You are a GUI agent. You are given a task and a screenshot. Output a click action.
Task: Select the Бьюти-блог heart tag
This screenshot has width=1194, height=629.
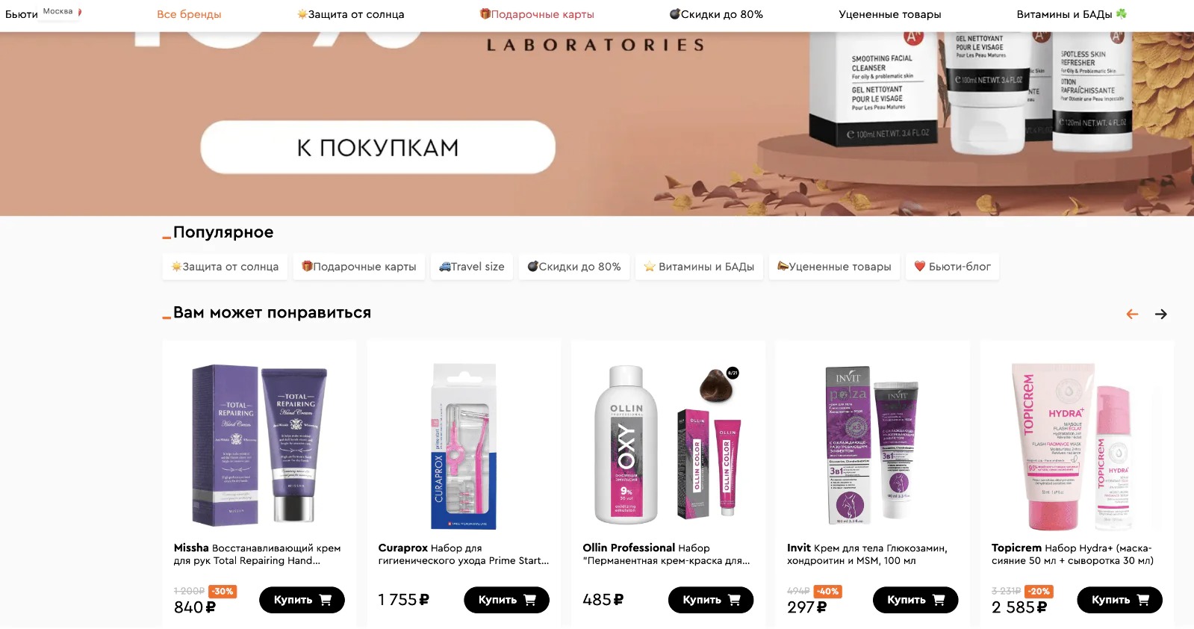(x=952, y=267)
